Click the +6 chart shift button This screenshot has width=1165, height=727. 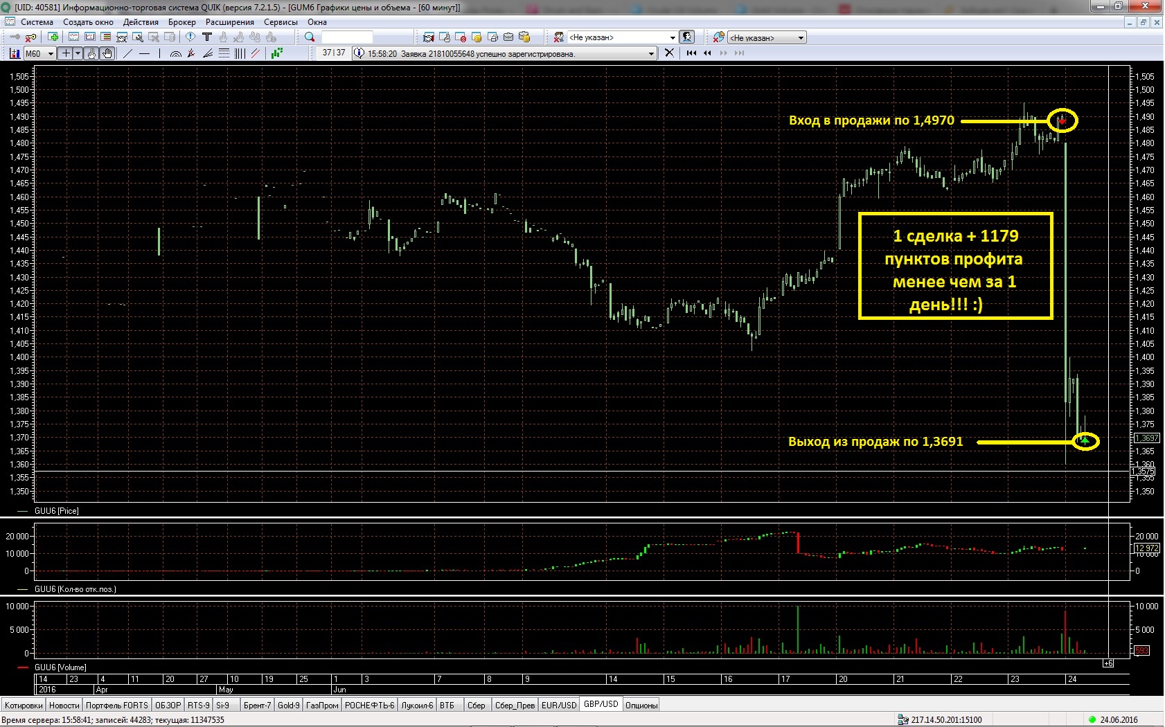[1108, 663]
